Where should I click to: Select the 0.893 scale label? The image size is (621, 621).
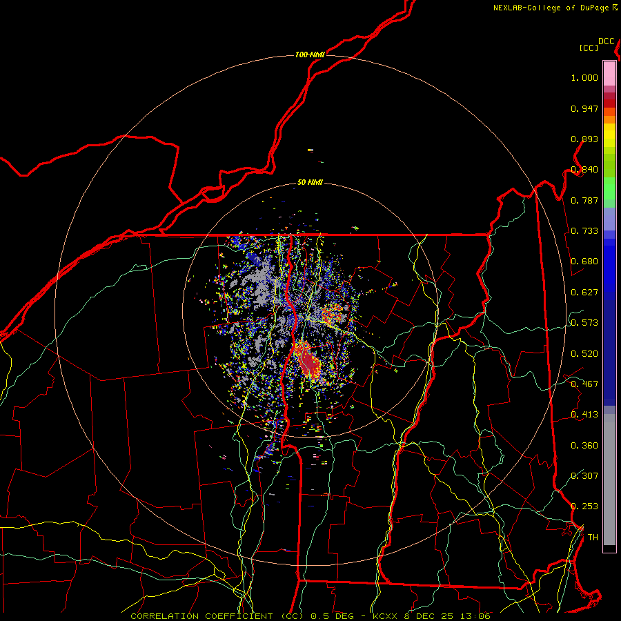pos(584,139)
